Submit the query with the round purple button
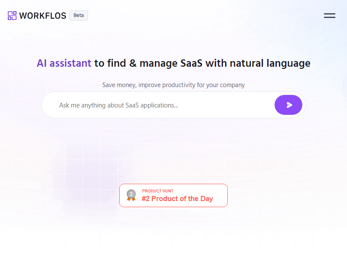The height and width of the screenshot is (260, 347). click(x=288, y=105)
